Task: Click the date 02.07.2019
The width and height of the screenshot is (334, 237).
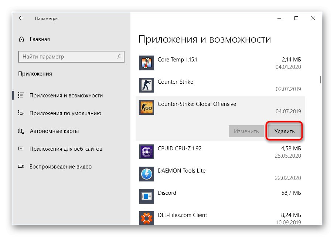Action: [288, 89]
